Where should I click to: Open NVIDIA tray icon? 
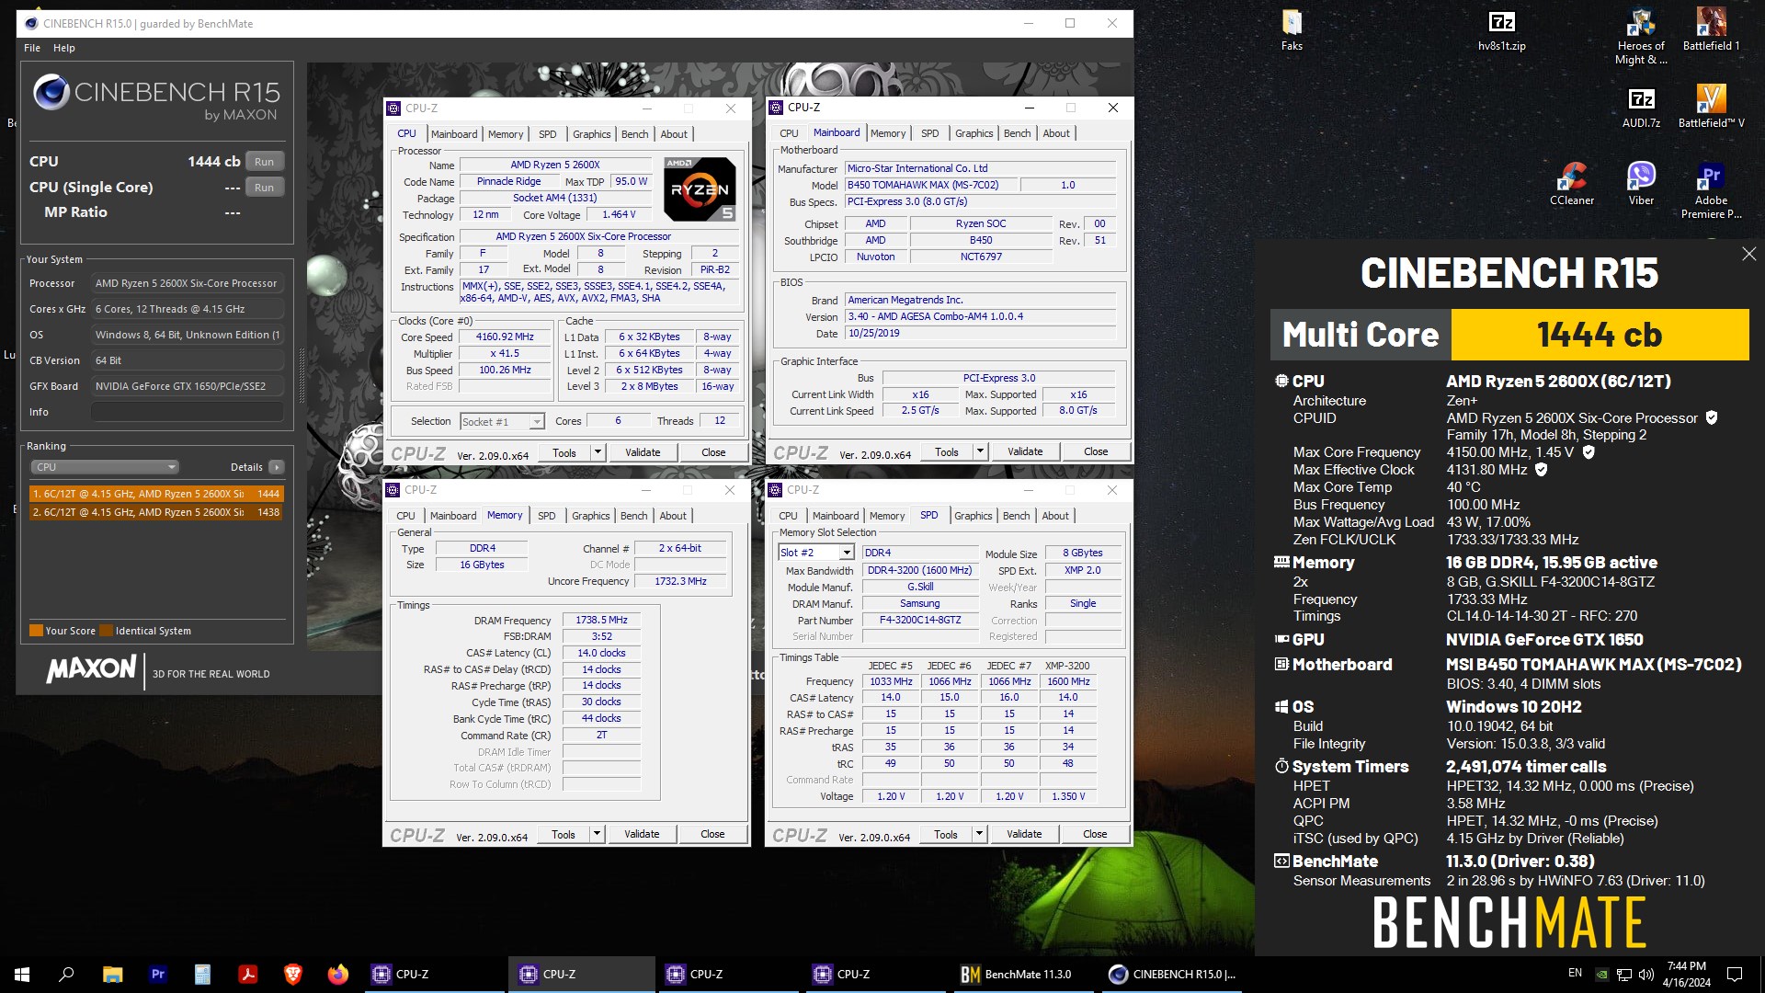click(1602, 974)
